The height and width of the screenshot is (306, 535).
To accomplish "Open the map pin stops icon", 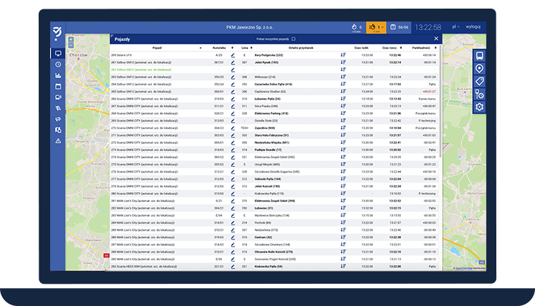I will click(479, 69).
